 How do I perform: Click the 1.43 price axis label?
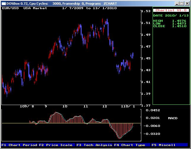click(x=146, y=70)
